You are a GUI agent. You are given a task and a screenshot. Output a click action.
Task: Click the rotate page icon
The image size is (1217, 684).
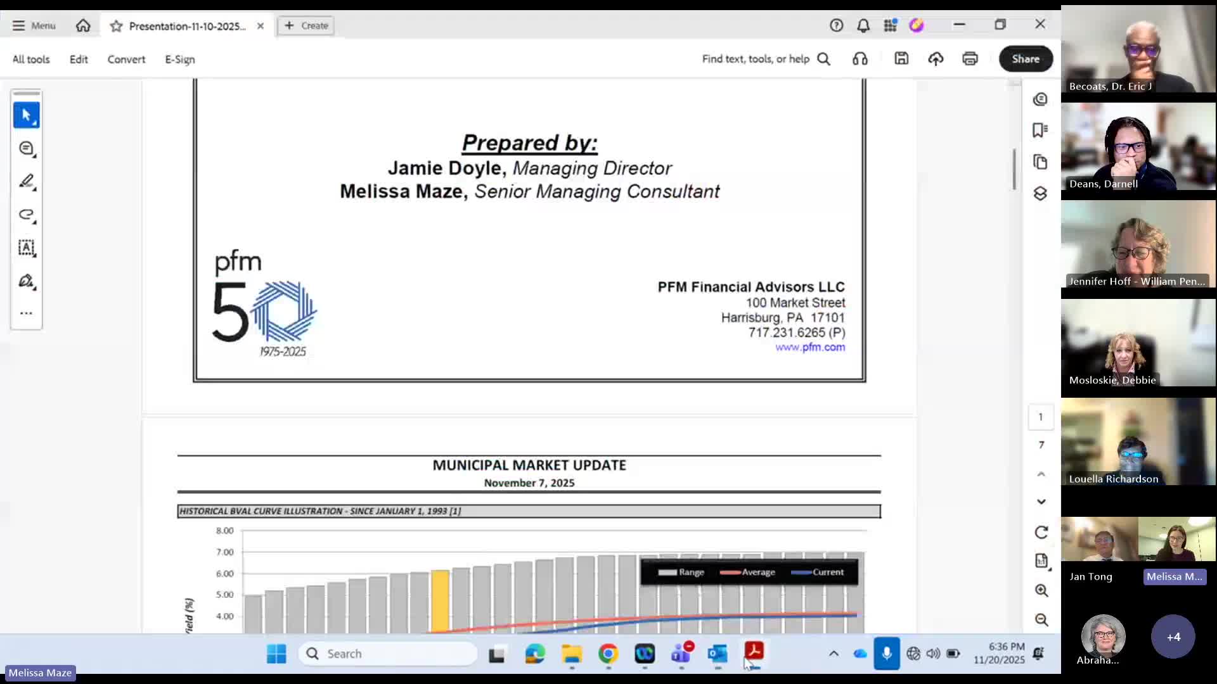coord(1041,533)
